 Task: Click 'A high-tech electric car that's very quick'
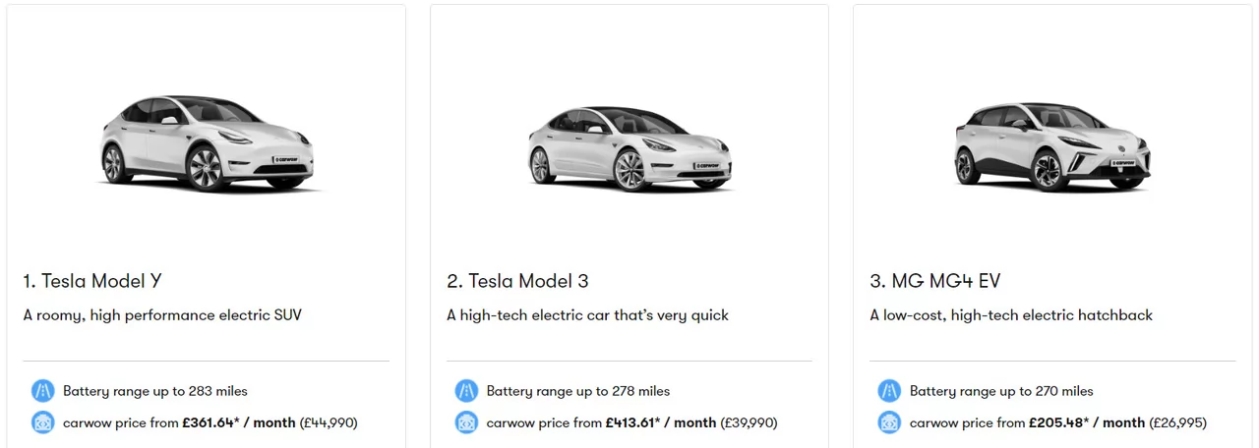pyautogui.click(x=588, y=315)
